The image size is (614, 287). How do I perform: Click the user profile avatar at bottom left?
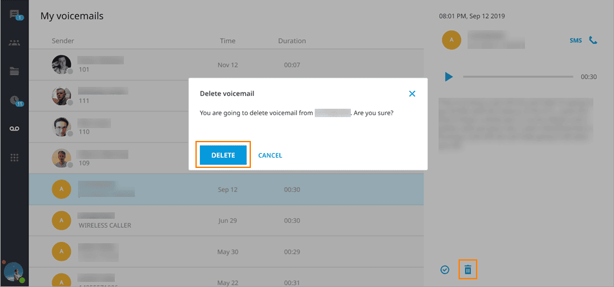point(13,272)
